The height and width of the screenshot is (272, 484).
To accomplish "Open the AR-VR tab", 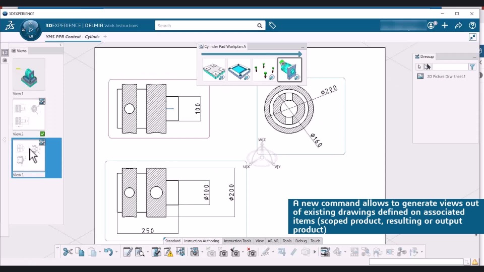I will click(273, 241).
